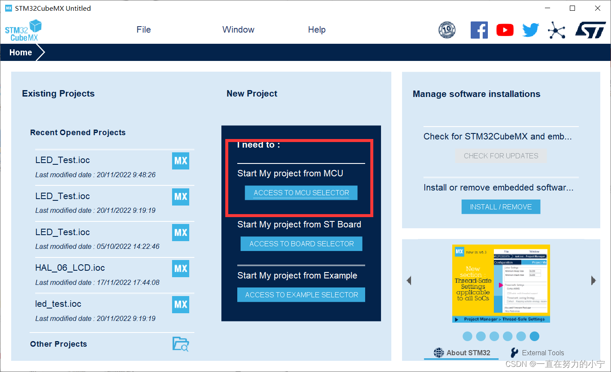Open the YouTube icon link
Screen dimensions: 611x372
[505, 30]
